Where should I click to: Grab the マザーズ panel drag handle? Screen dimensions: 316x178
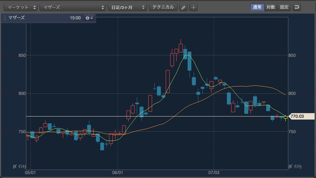[x=5, y=18]
